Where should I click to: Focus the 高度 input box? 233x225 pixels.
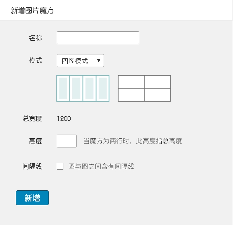coord(67,141)
